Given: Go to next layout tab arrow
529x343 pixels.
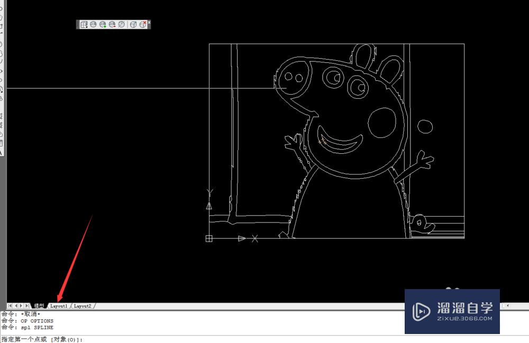Looking at the screenshot, I should tap(21, 305).
